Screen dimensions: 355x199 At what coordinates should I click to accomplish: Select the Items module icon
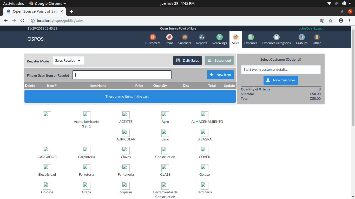[169, 39]
